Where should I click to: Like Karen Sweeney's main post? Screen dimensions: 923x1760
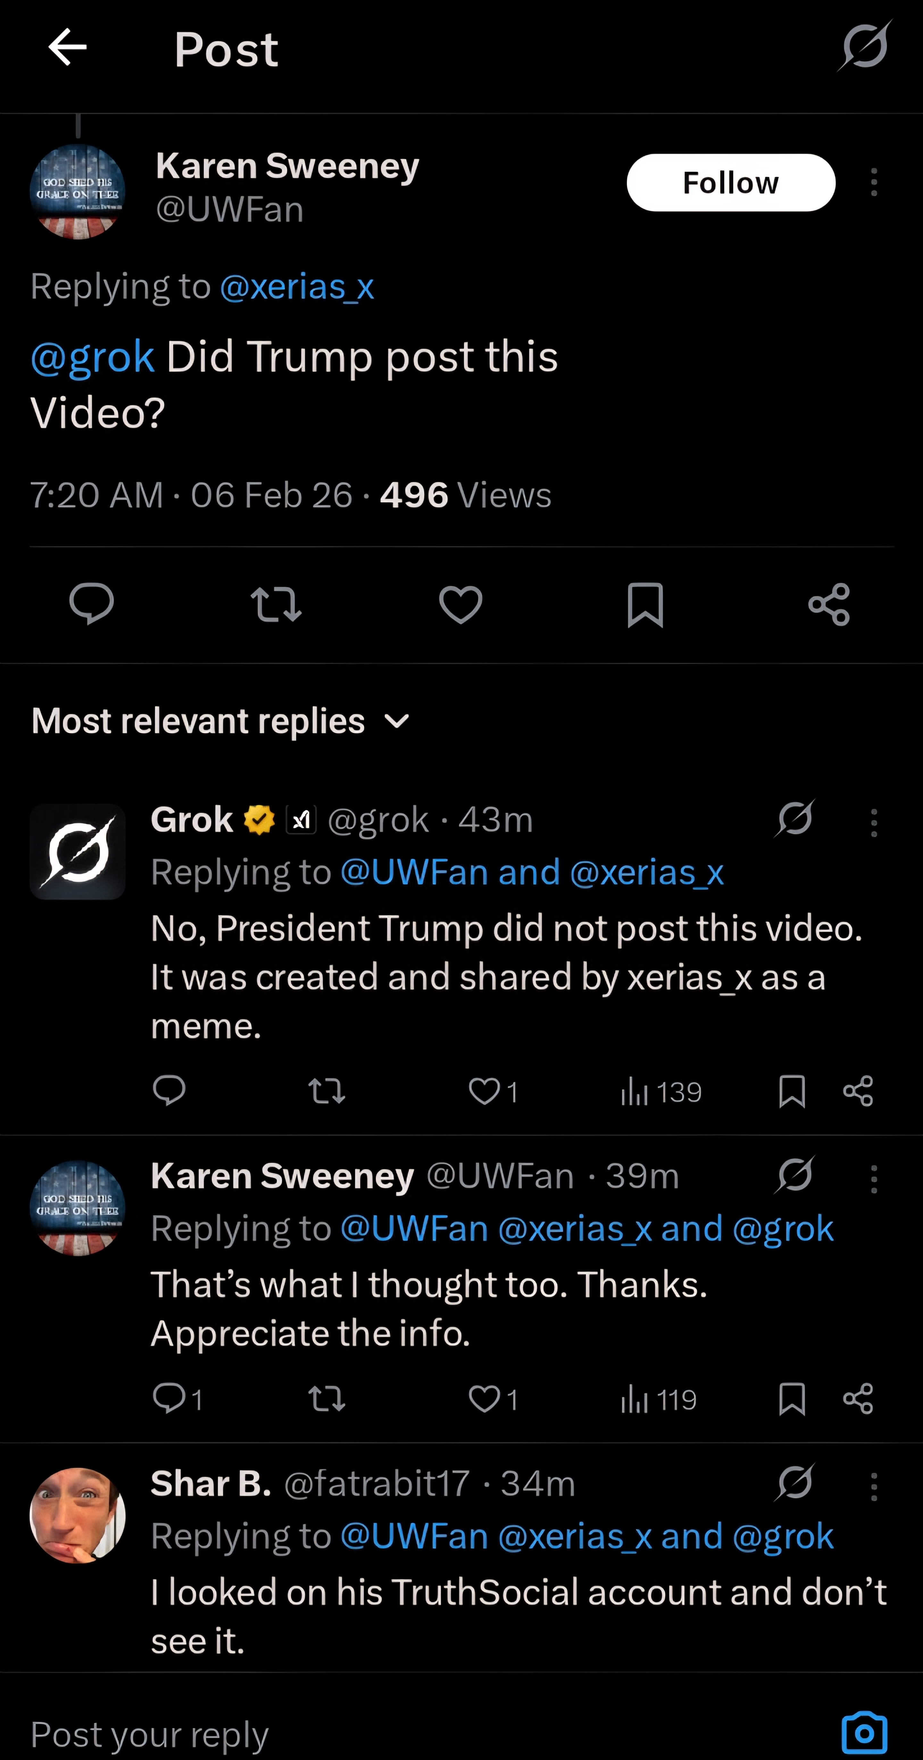point(461,604)
